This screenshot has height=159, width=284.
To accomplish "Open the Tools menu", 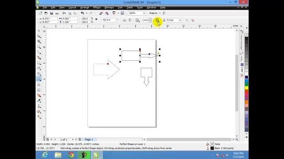I will [x=140, y=8].
